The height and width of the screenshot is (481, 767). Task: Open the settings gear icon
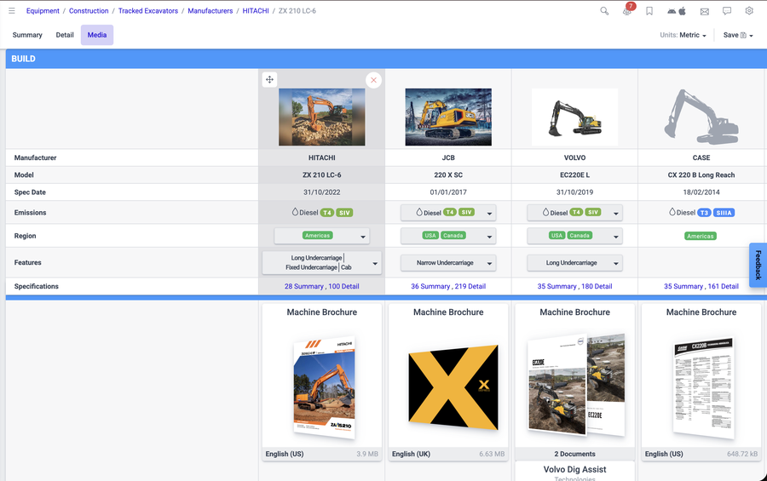click(749, 11)
